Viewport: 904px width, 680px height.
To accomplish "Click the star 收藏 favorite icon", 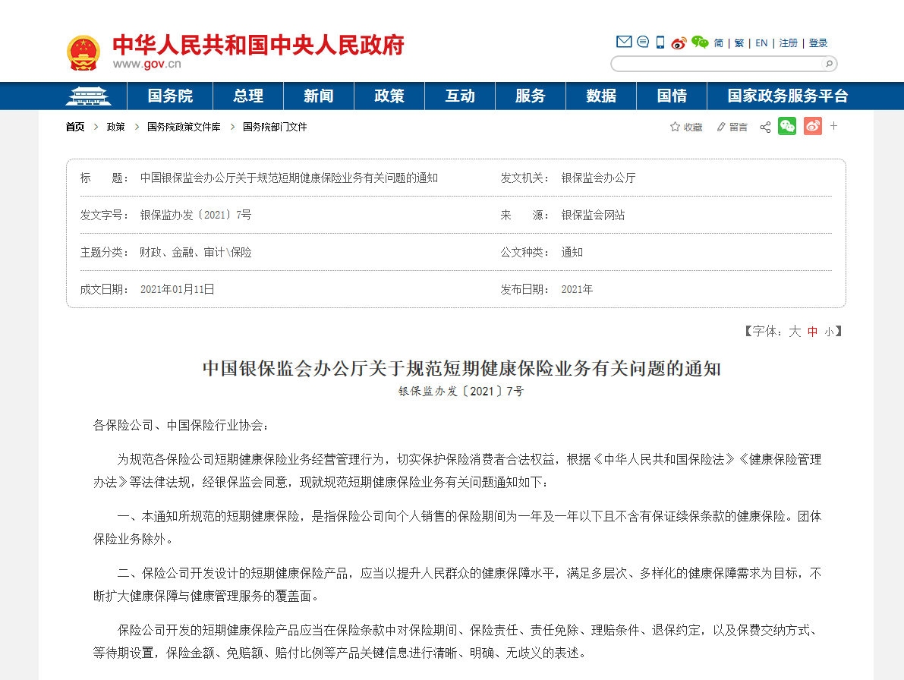I will (675, 127).
